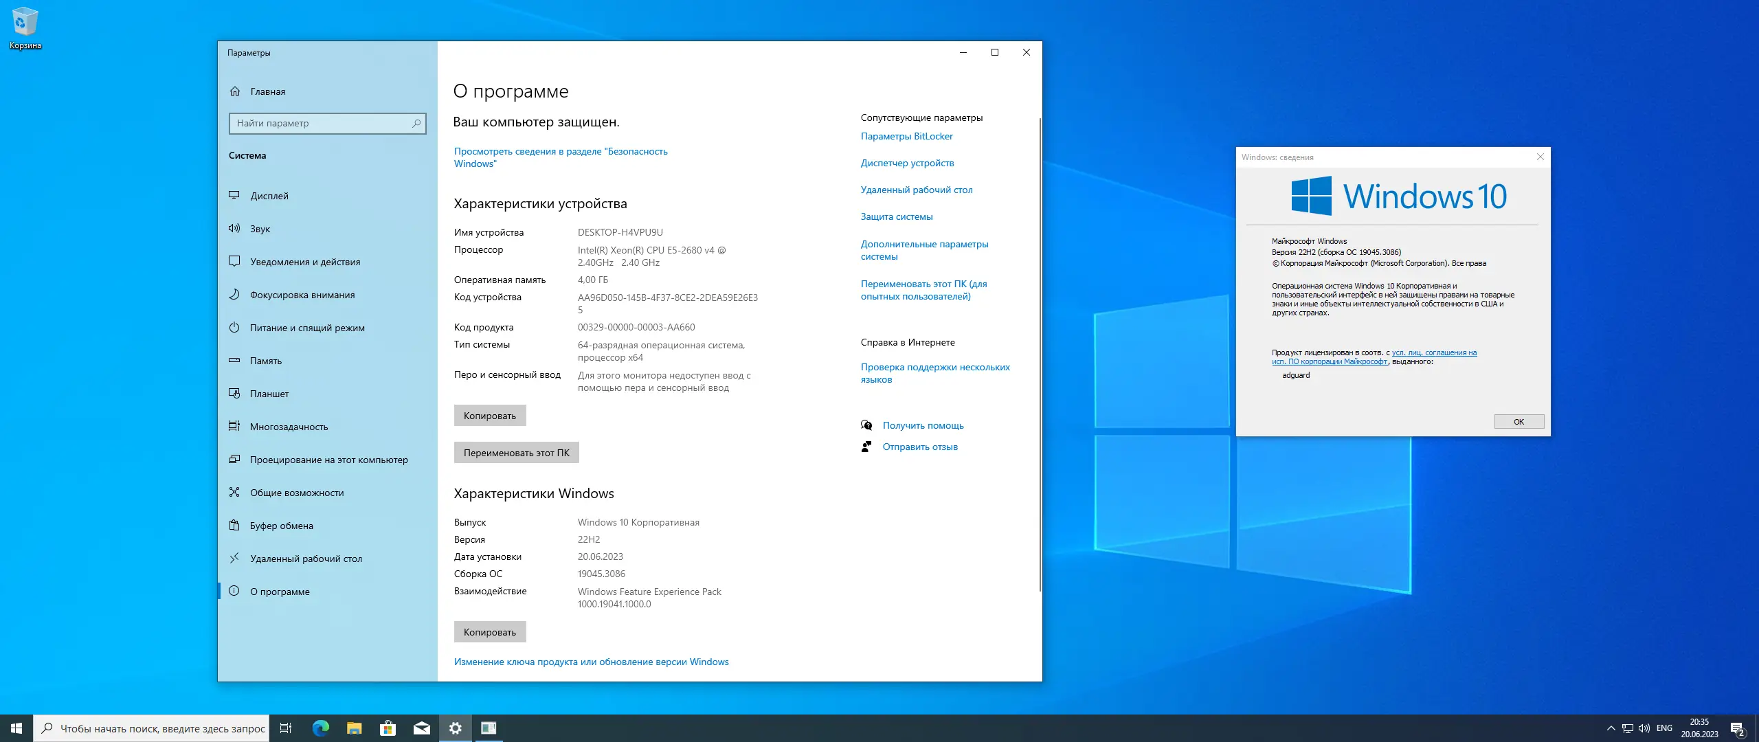The image size is (1759, 742).
Task: Click the Home icon labeled Главная
Action: point(235,91)
